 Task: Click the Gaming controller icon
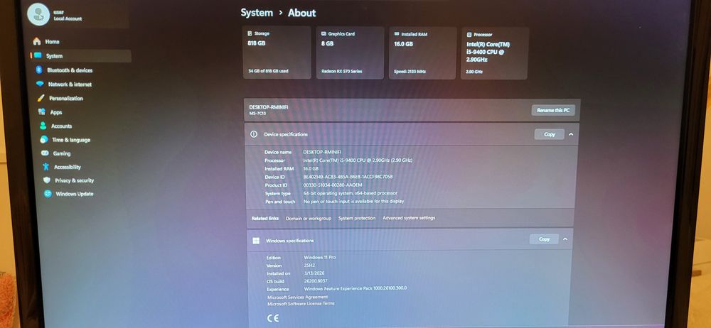(45, 153)
